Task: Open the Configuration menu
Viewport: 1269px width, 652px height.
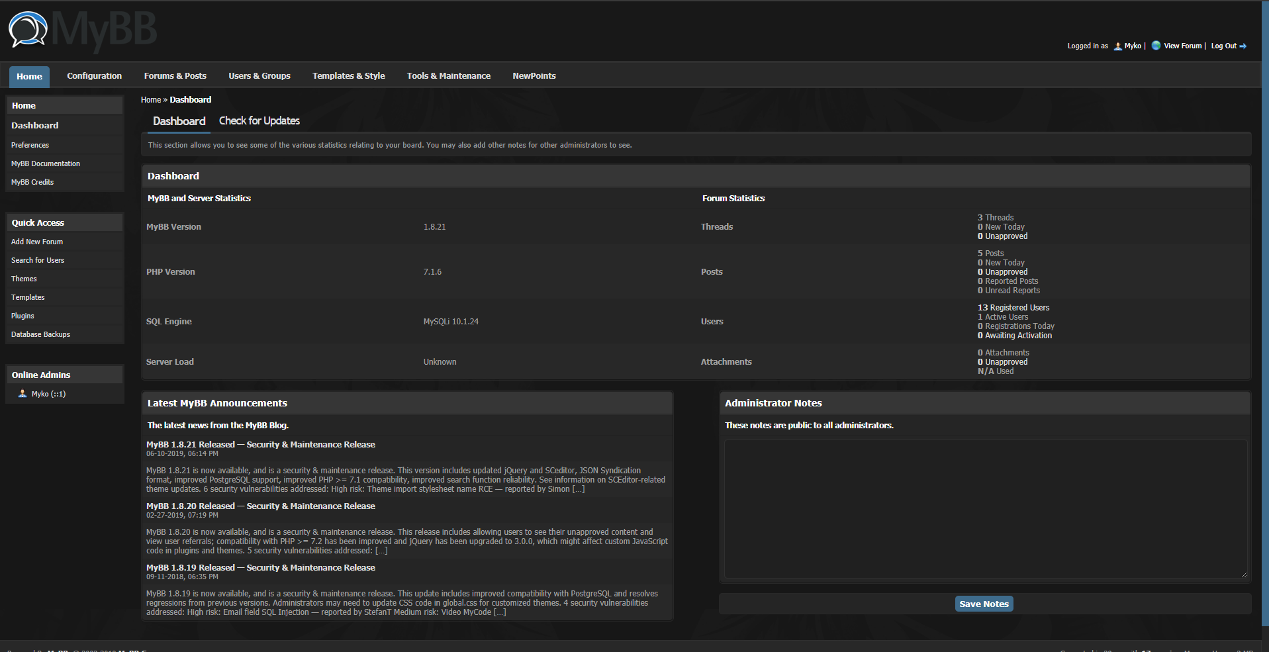Action: click(x=94, y=76)
